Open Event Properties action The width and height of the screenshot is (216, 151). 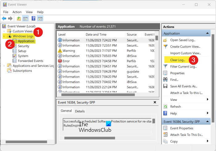coord(182,128)
